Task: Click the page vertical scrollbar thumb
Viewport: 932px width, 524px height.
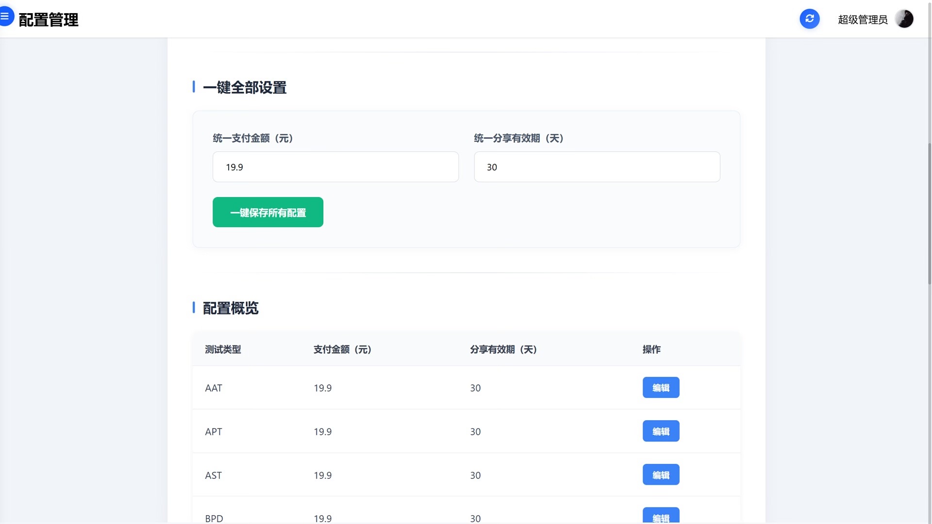Action: [929, 213]
